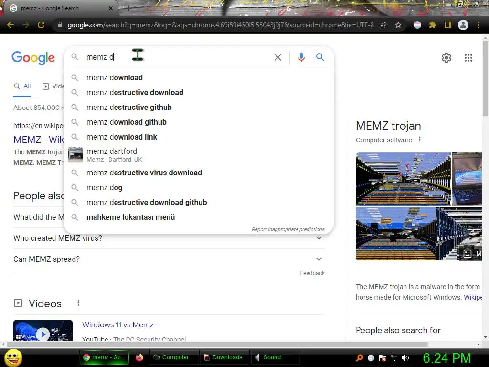Expand the 'Who created MEMZ virus?' question
Image resolution: width=489 pixels, height=367 pixels.
tap(169, 238)
